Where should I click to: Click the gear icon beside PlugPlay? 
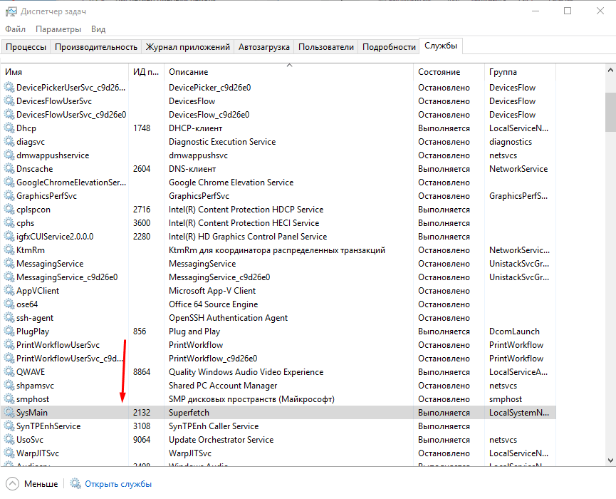[9, 331]
